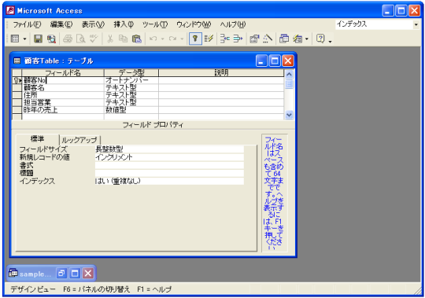Click the インデックス help search box

pos(374,24)
